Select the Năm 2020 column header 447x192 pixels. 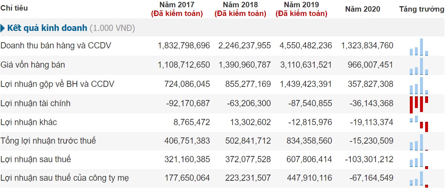(x=362, y=9)
